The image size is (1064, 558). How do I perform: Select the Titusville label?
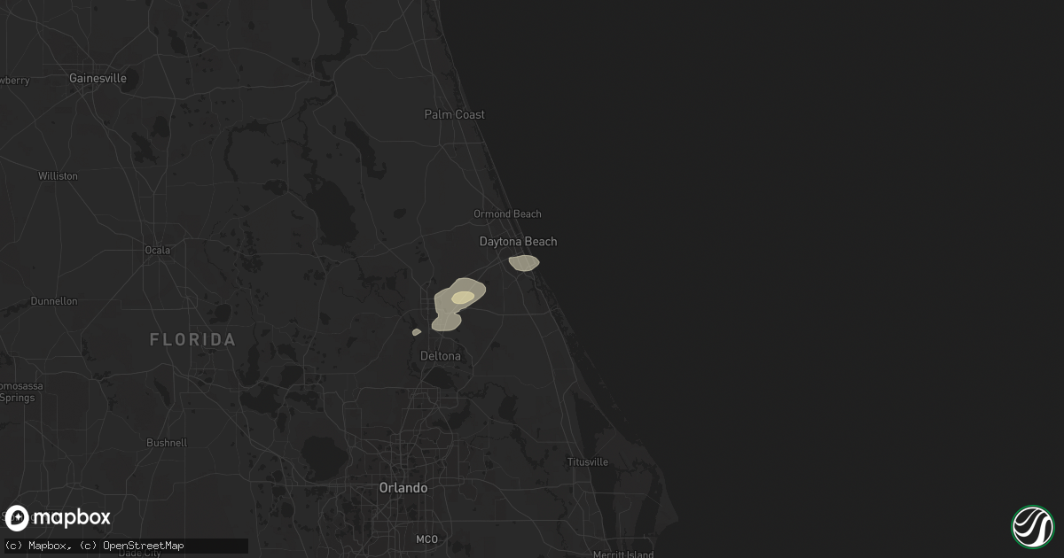588,461
